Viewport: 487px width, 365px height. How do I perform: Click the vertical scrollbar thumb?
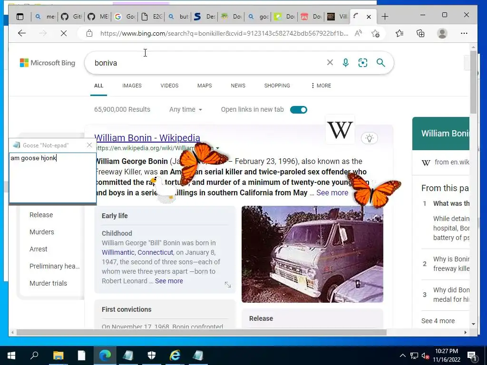pyautogui.click(x=473, y=82)
